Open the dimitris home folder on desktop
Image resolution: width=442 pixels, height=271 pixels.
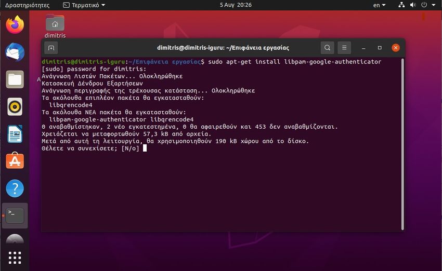pyautogui.click(x=55, y=26)
